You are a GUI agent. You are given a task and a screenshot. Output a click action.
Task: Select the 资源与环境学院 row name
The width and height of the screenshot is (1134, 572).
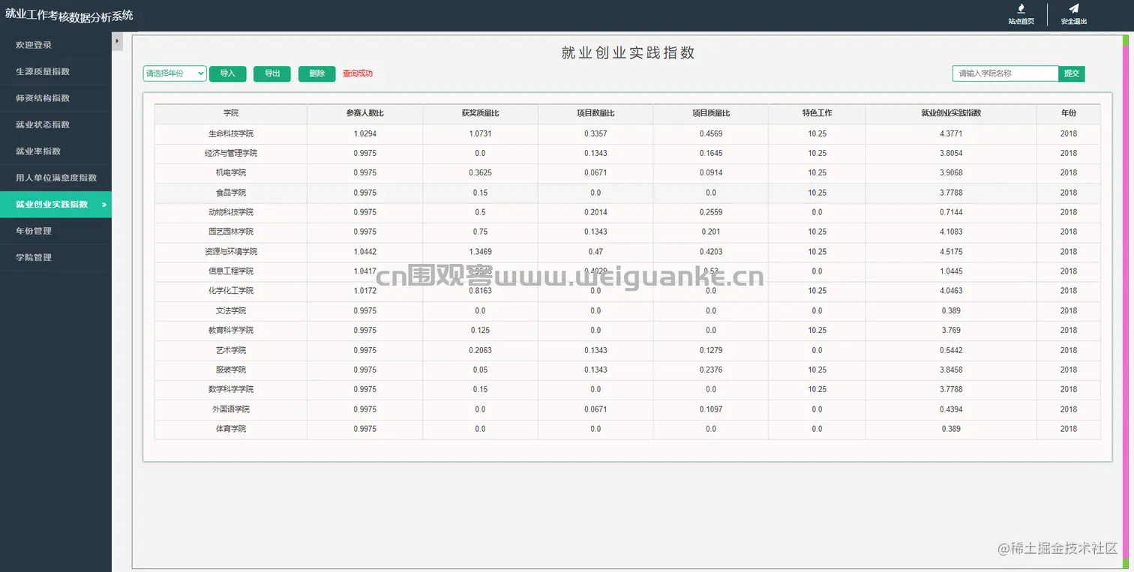231,252
